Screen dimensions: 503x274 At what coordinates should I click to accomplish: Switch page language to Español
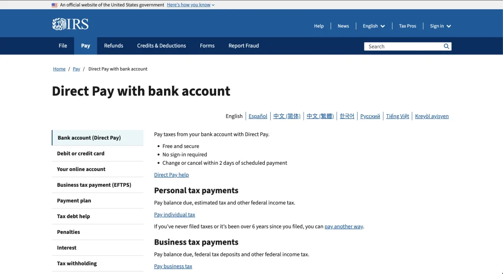(x=258, y=116)
